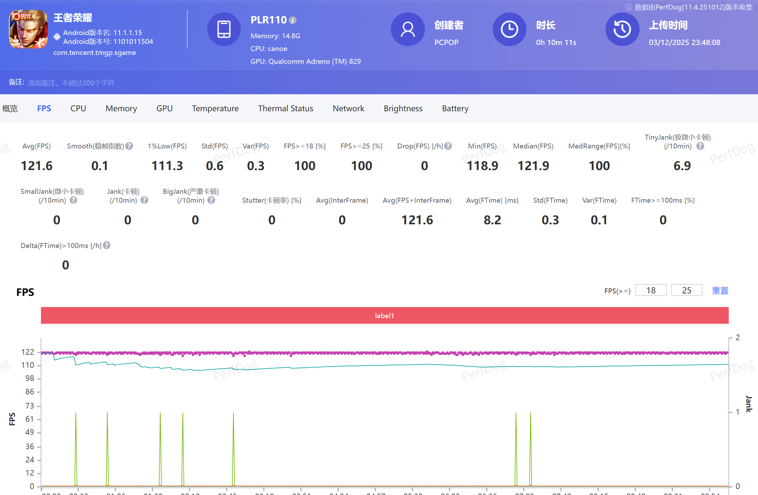The height and width of the screenshot is (495, 758).
Task: Click the device phone icon
Action: click(224, 29)
